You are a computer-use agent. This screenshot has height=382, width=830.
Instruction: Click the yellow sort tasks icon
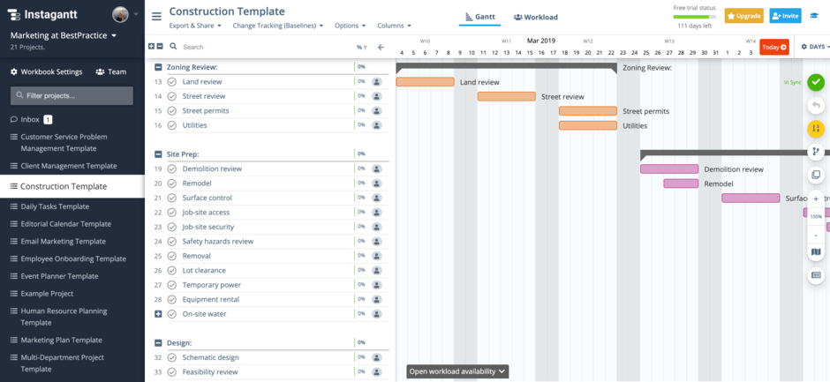pyautogui.click(x=816, y=128)
